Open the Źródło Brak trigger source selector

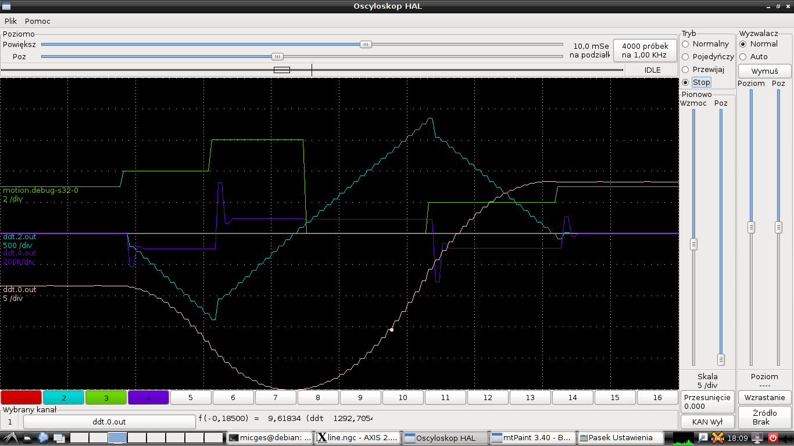764,418
